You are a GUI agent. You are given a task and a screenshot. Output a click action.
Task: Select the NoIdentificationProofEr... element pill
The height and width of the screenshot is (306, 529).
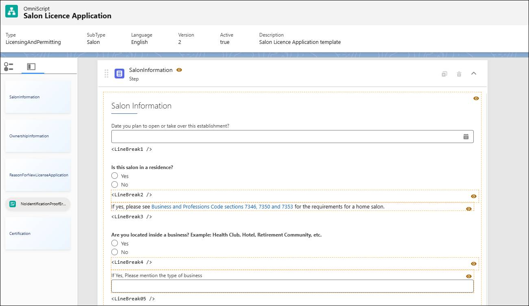[38, 204]
